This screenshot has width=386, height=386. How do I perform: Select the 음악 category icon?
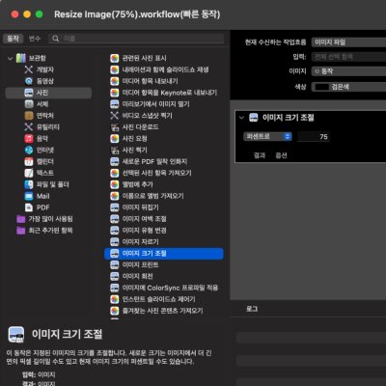[x=29, y=138]
